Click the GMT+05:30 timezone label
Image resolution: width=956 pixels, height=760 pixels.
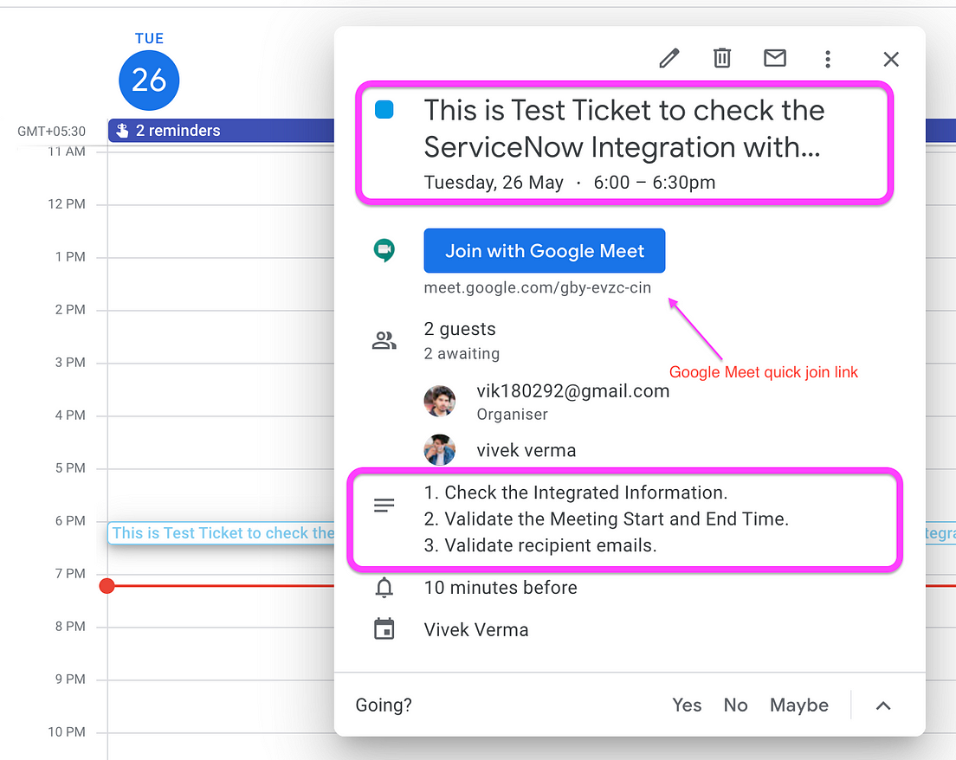pyautogui.click(x=51, y=131)
